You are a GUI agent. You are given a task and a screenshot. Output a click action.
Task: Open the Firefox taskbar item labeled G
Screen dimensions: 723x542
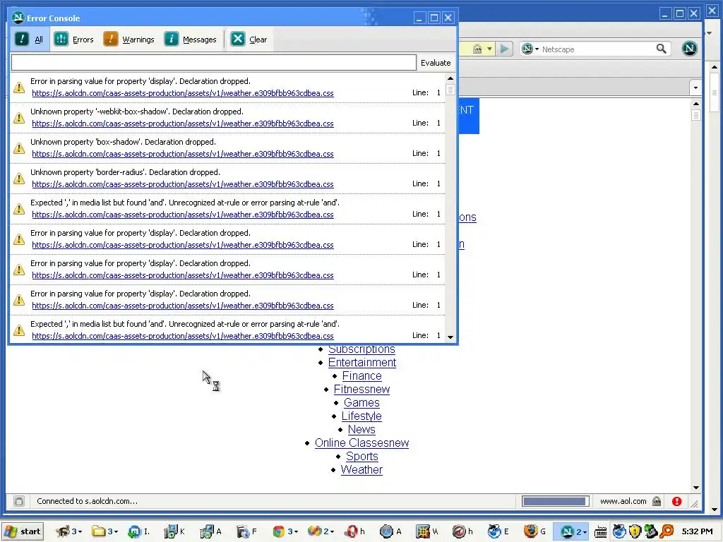coord(535,532)
